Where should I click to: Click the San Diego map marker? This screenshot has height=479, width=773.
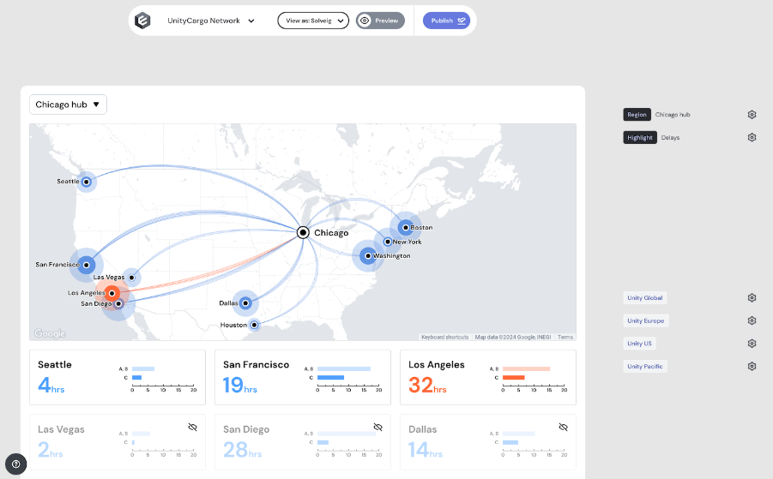pos(118,303)
